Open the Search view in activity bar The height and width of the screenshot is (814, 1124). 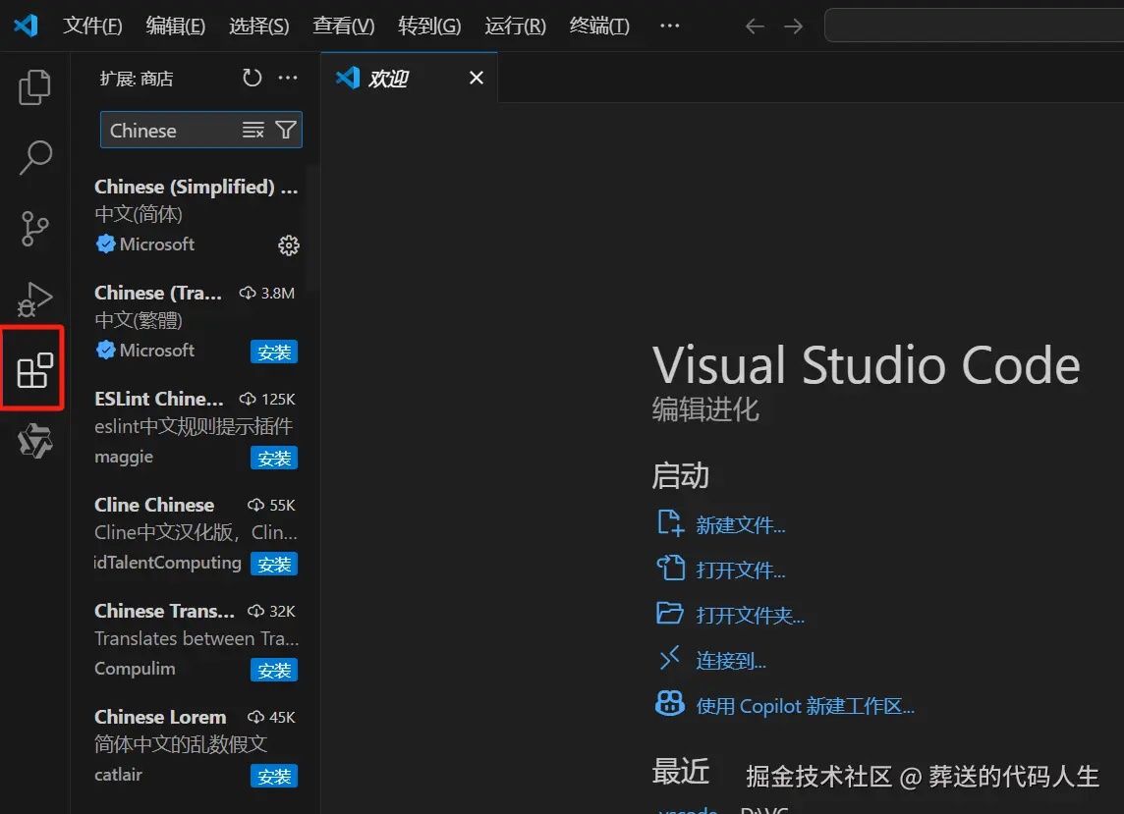coord(34,158)
